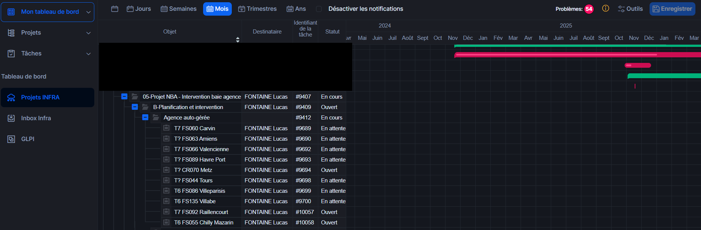701x230 pixels.
Task: Click task icon of T? CR070 Metz
Action: click(x=167, y=169)
